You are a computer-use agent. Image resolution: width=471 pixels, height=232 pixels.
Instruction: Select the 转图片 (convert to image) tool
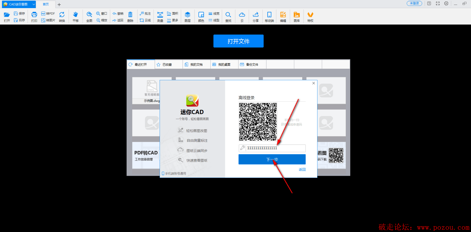coord(48,20)
